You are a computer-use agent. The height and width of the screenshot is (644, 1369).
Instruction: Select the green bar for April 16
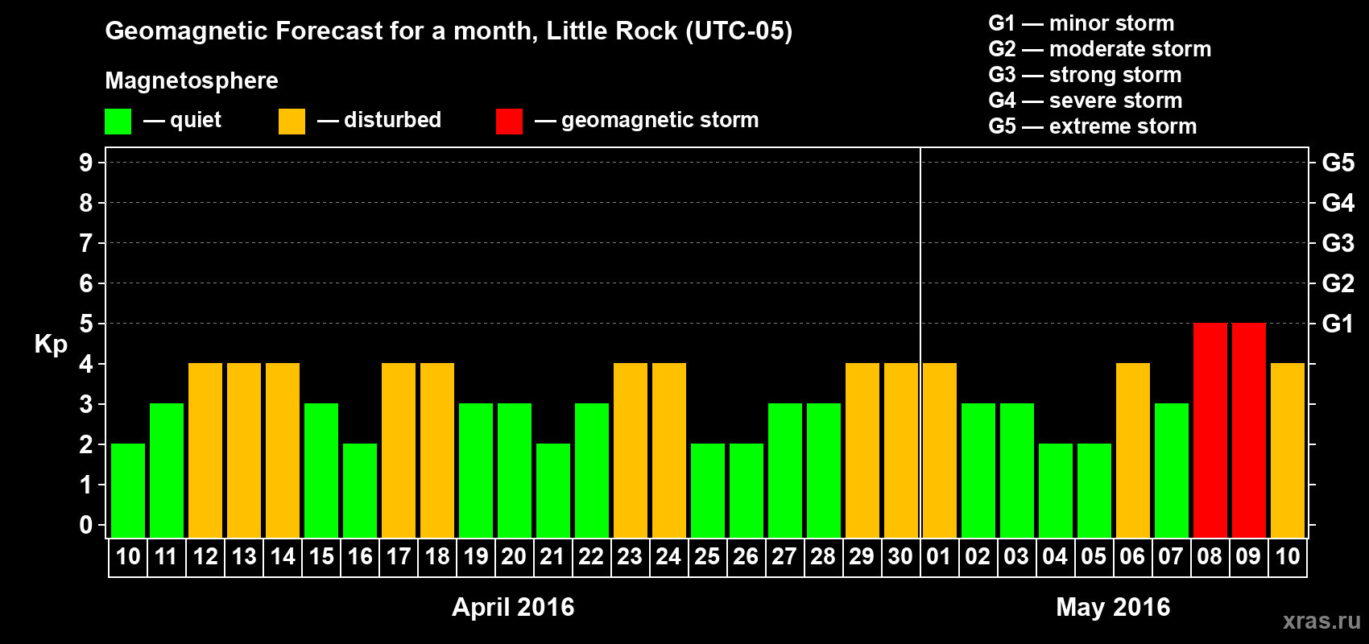[x=360, y=490]
